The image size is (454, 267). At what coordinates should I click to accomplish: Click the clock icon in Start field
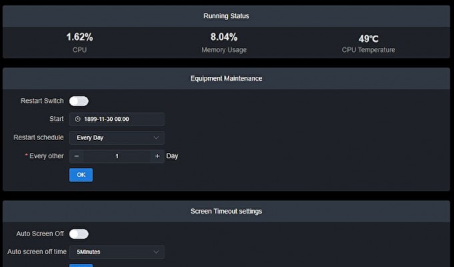tap(77, 119)
